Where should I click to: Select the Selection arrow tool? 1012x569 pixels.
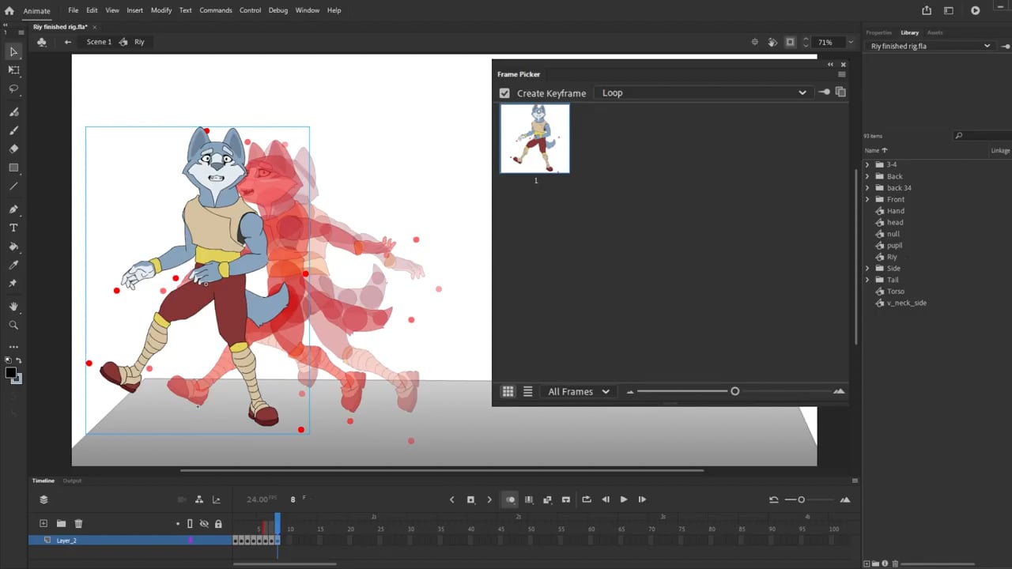pyautogui.click(x=13, y=52)
